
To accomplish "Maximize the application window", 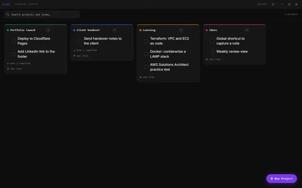I will 289,4.
